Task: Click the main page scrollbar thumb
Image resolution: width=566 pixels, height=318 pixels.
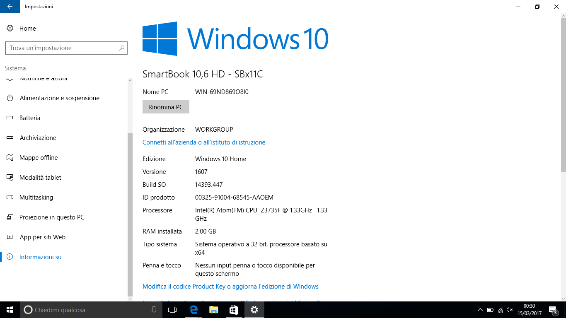Action: coord(564,95)
